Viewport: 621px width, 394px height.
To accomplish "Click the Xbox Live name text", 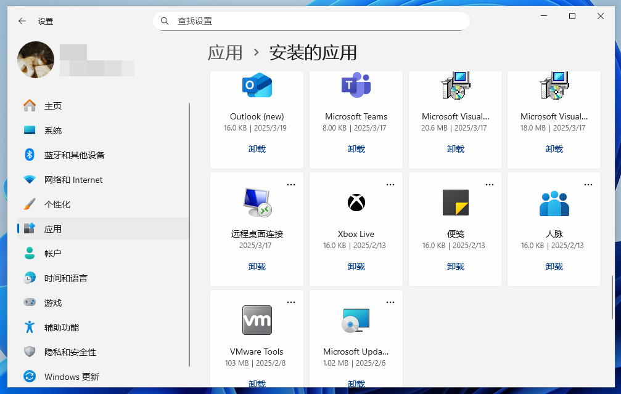I will click(x=356, y=234).
